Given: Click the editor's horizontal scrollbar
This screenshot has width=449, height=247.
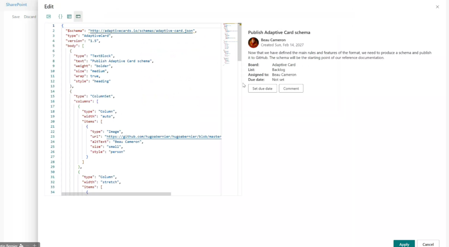Looking at the screenshot, I should coord(116,194).
